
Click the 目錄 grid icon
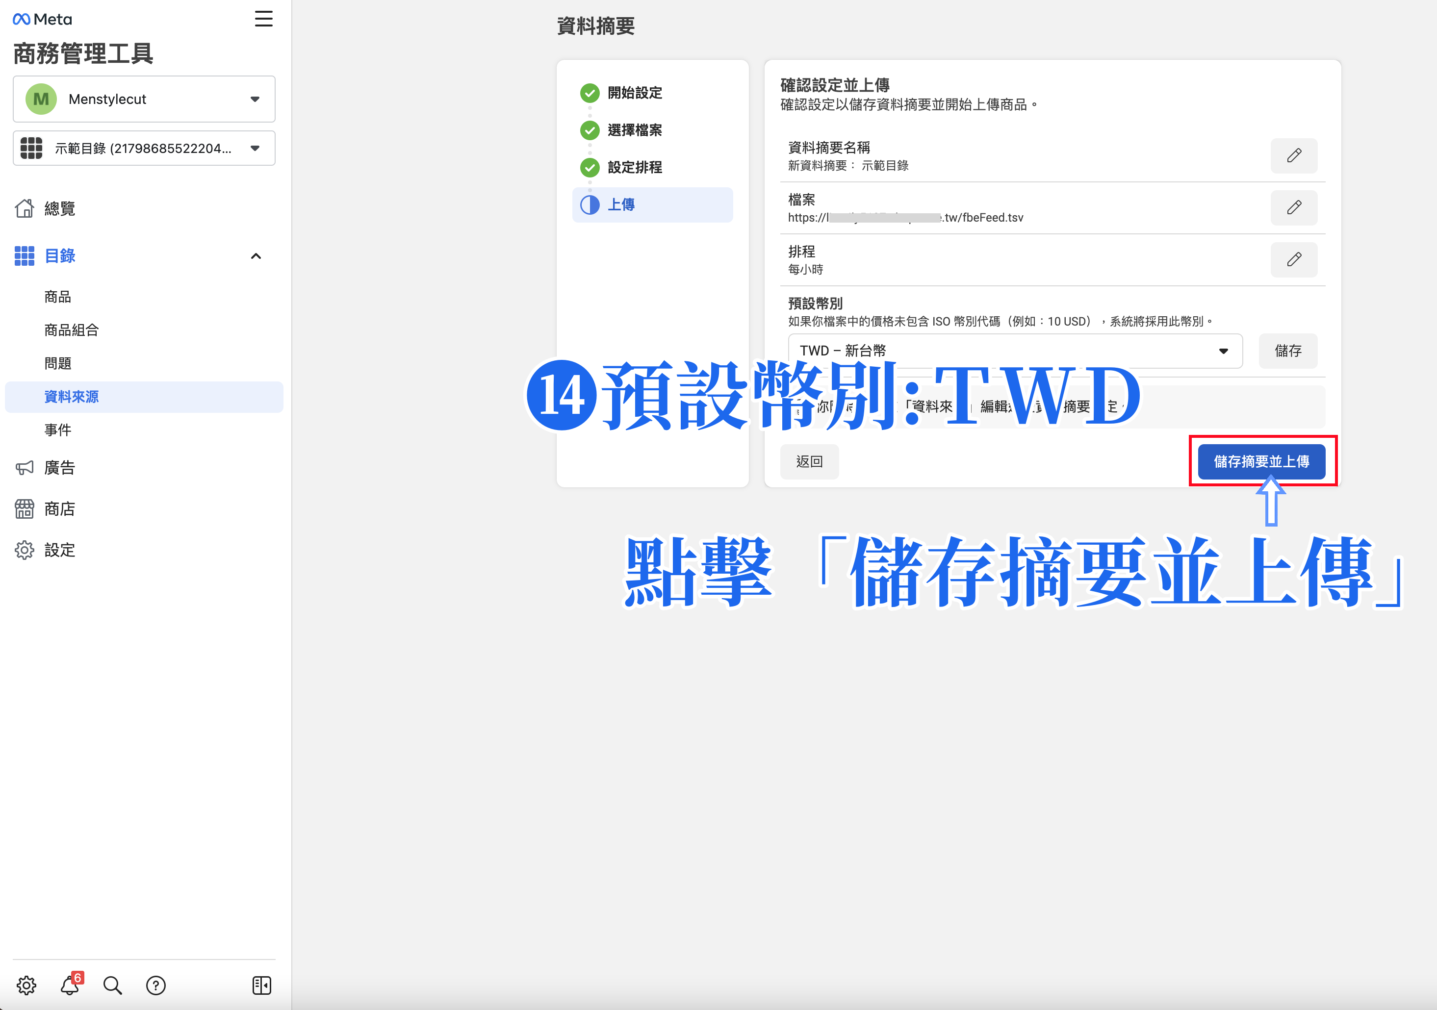pos(25,256)
